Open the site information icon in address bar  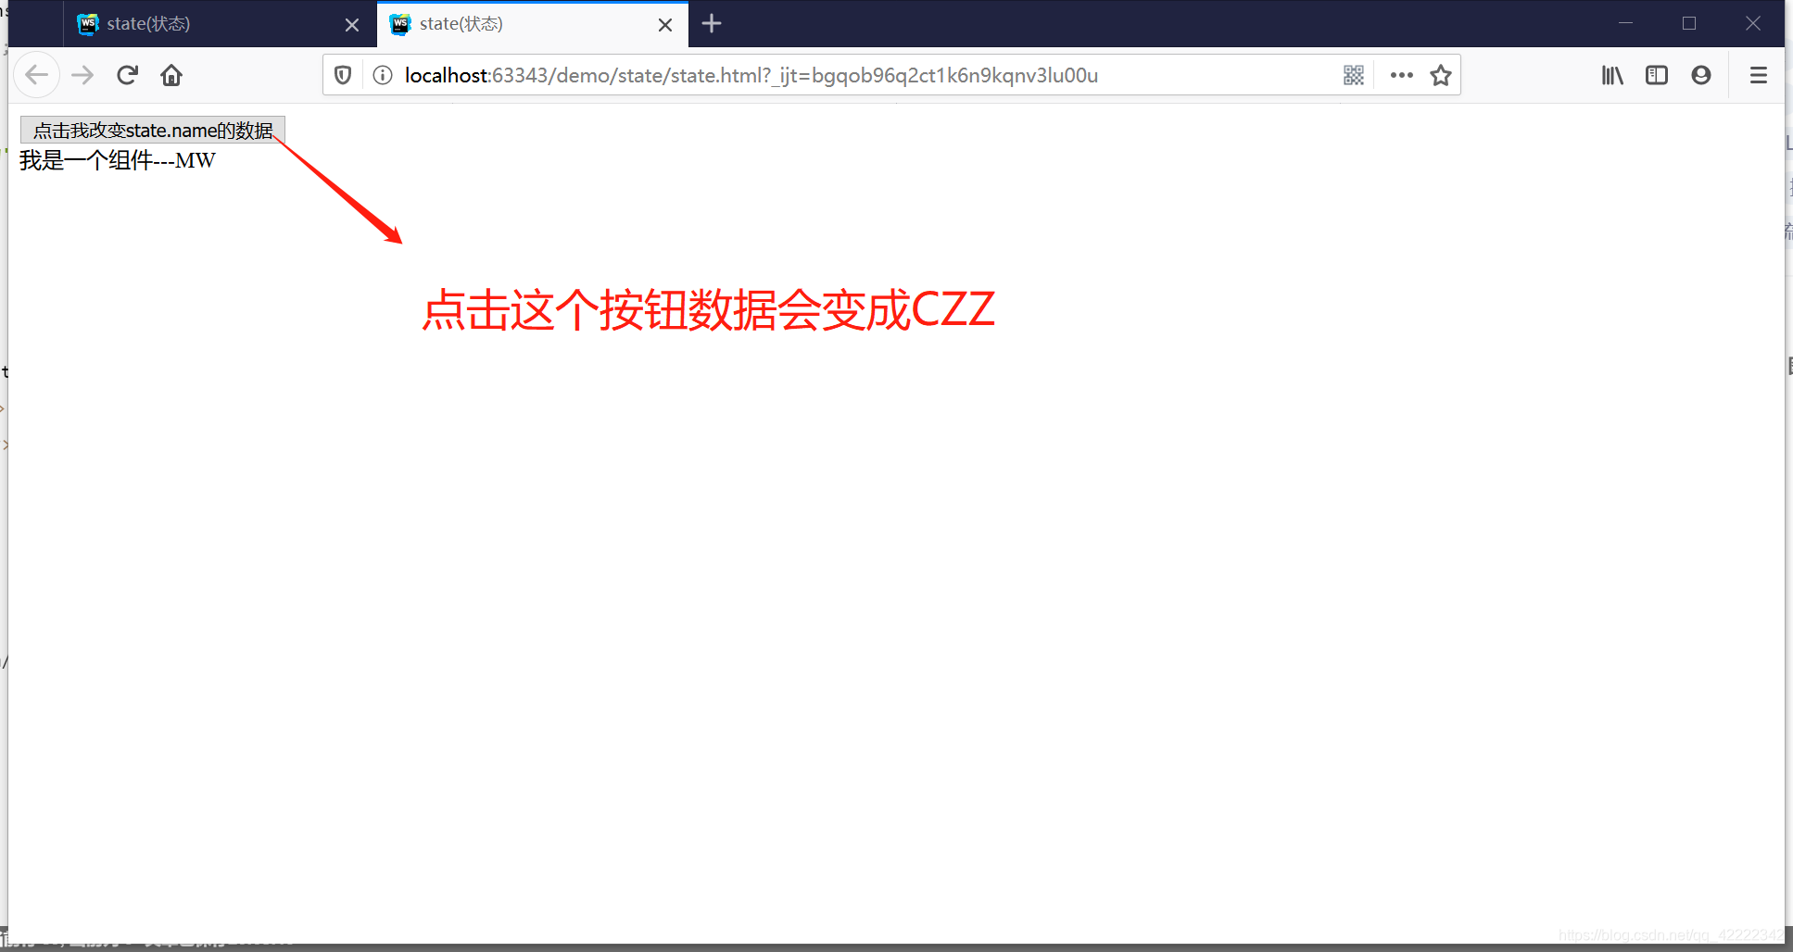[382, 75]
